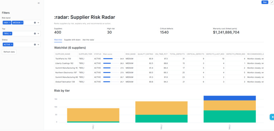
Task: Sort by DEFECTS_LAST_90D column header
Action: click(x=215, y=54)
